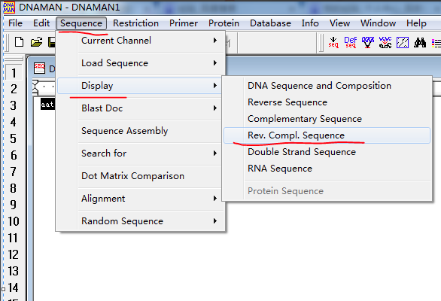
Task: Click the dot matrix diagonal box icon
Action: (403, 43)
